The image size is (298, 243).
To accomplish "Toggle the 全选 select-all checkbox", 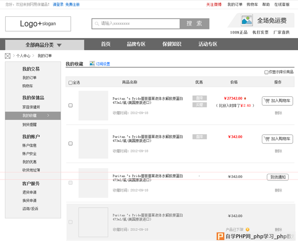I will [x=71, y=83].
